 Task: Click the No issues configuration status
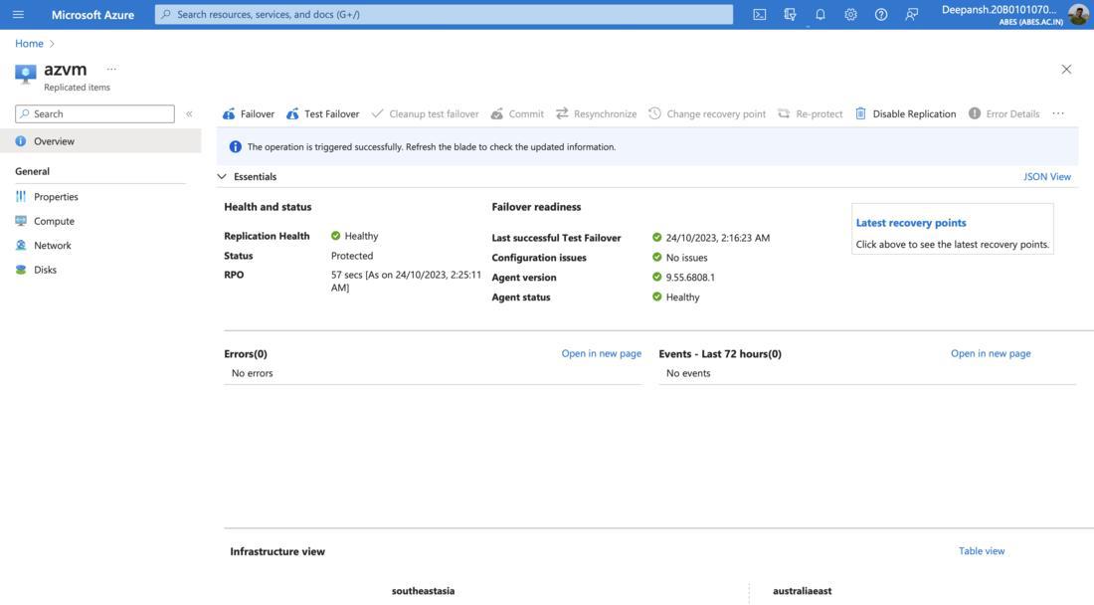tap(686, 258)
